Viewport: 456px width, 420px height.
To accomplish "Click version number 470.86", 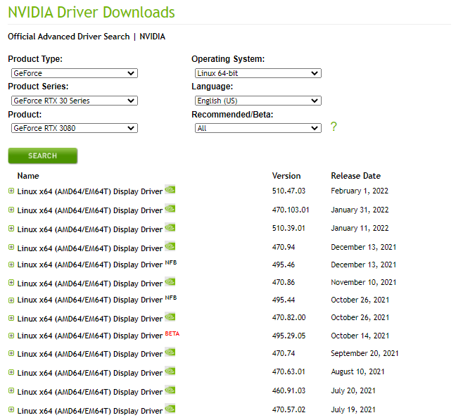I will pos(284,282).
